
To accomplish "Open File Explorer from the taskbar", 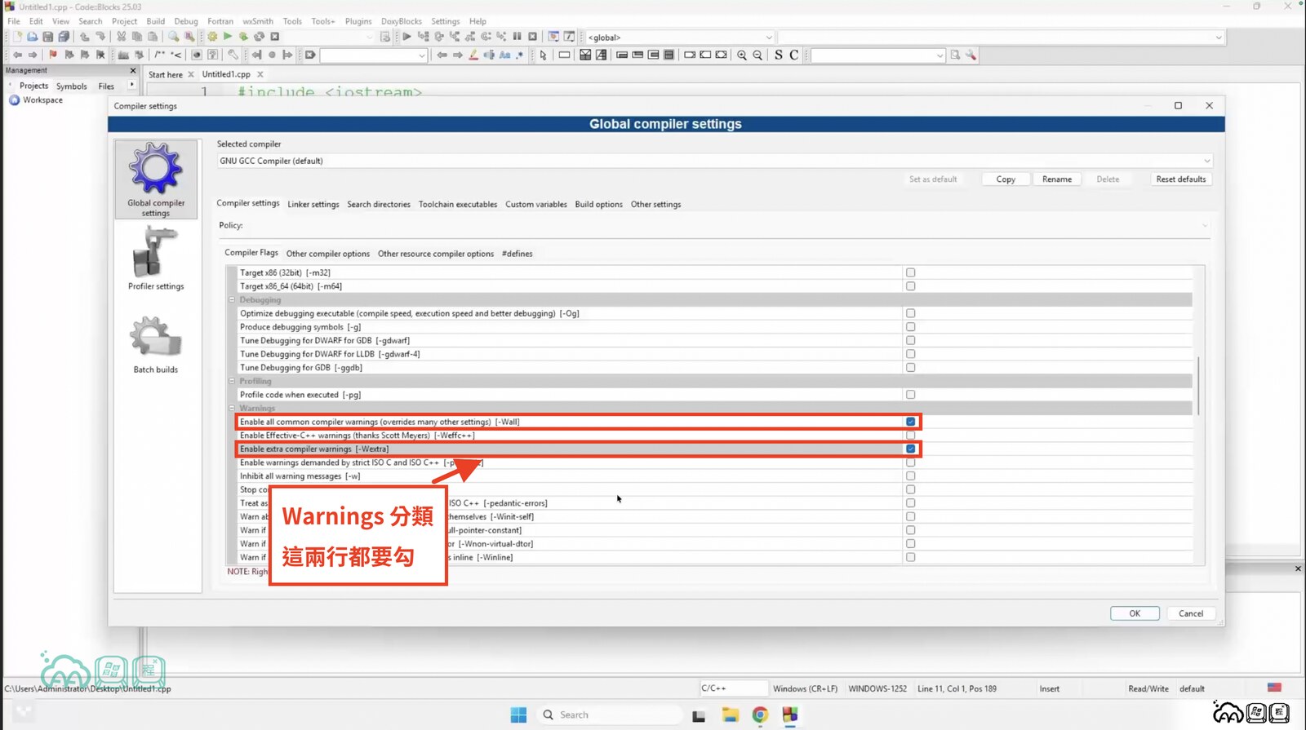I will [x=730, y=715].
